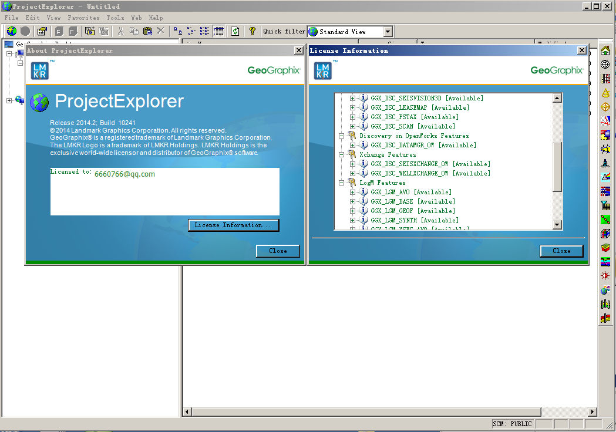Click the globe-with-star icon in the toolbar
This screenshot has width=616, height=432.
pyautogui.click(x=11, y=31)
